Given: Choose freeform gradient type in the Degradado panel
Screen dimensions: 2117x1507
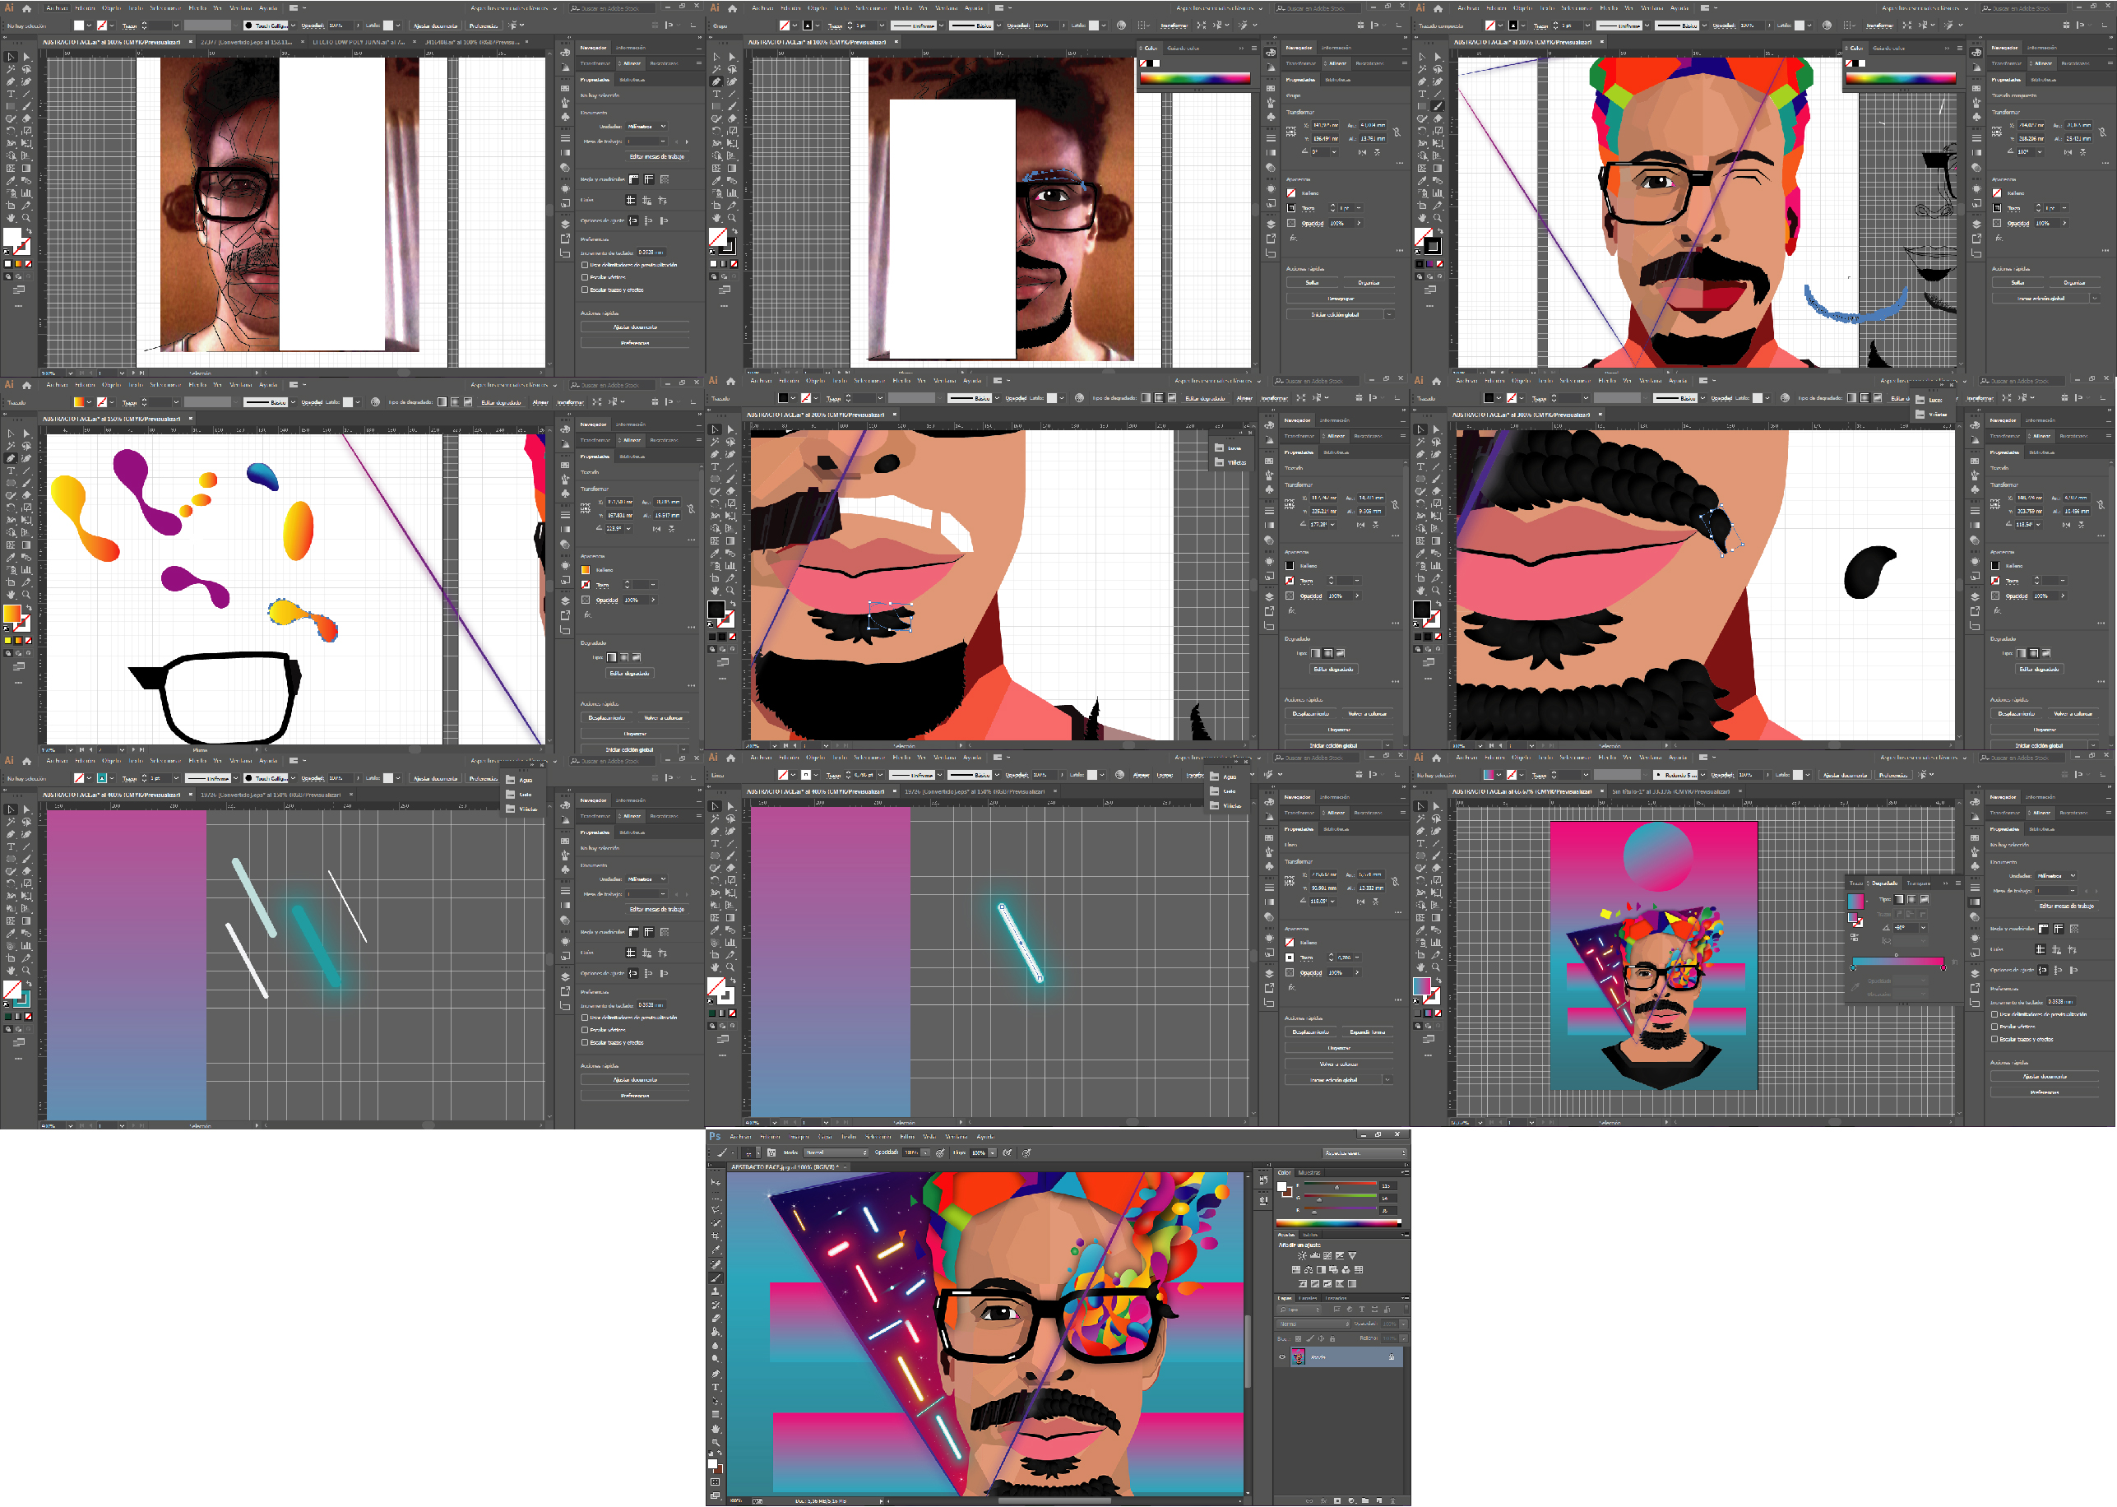Looking at the screenshot, I should (1924, 900).
